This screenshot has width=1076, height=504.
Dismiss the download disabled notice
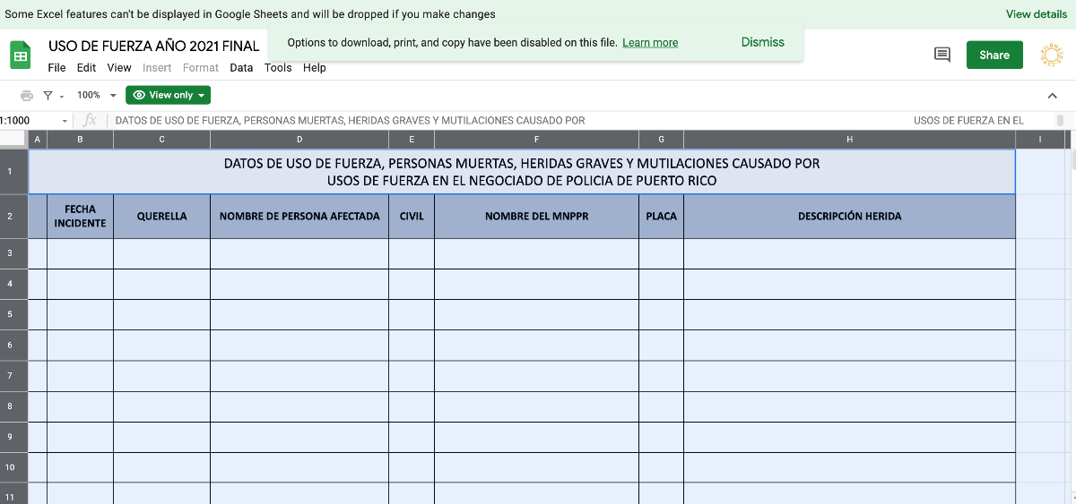763,42
